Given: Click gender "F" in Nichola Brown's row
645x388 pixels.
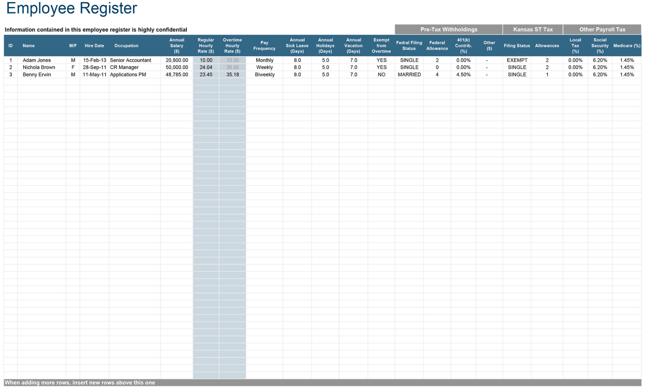Looking at the screenshot, I should point(73,67).
